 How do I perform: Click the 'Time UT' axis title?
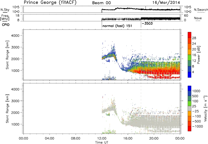(x=102, y=142)
